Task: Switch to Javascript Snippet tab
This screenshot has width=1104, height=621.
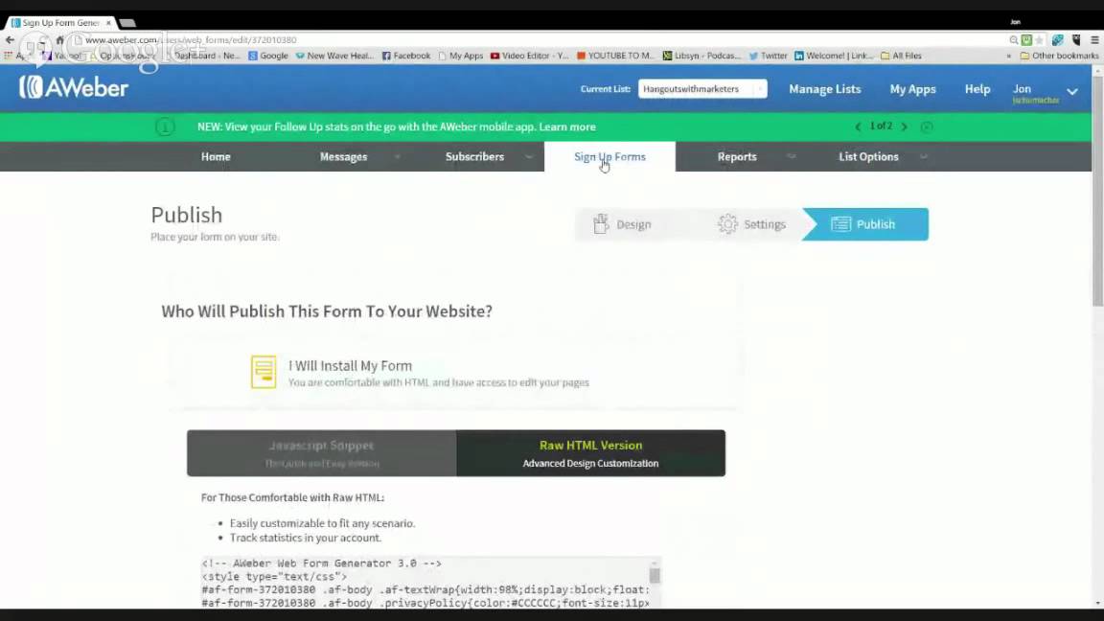Action: click(322, 453)
